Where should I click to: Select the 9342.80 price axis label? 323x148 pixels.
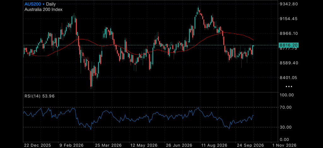click(289, 4)
